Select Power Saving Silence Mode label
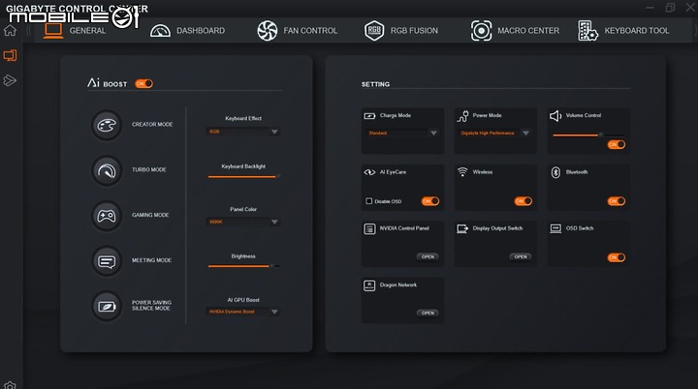 [151, 306]
